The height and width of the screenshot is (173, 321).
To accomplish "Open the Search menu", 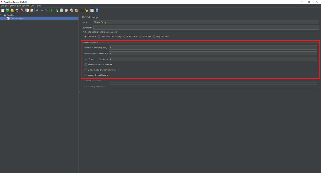I will [x=13, y=5].
